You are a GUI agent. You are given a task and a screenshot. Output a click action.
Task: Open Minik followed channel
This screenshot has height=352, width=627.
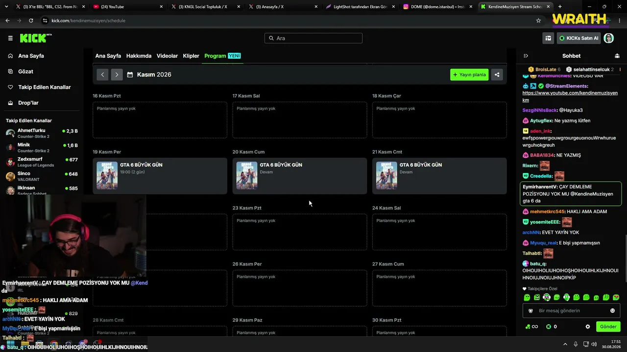[42, 148]
